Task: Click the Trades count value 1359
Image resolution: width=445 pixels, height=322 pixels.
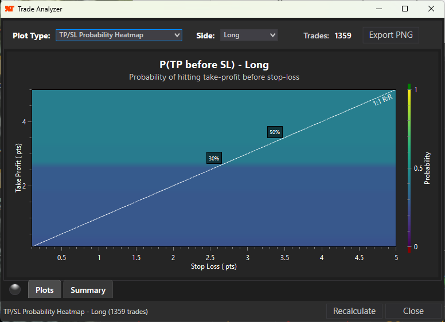Action: pyautogui.click(x=342, y=36)
